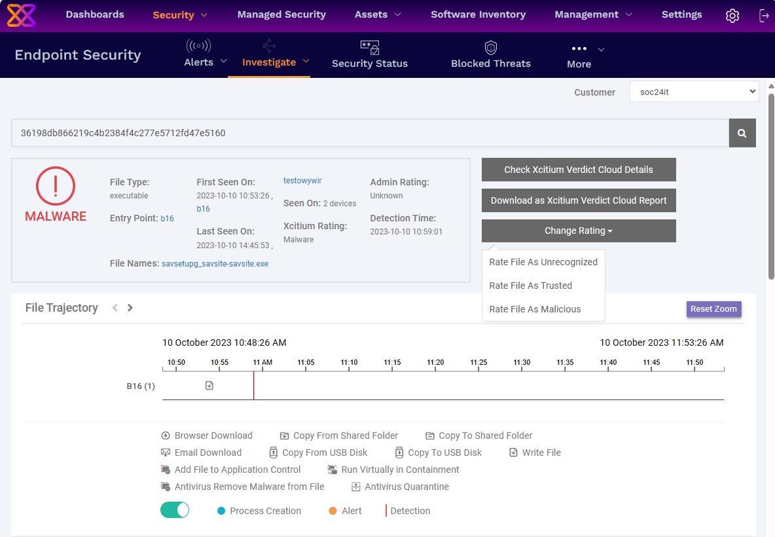Click the Copy To USB Disk legend icon
Screen dimensions: 775x537
pyautogui.click(x=399, y=453)
